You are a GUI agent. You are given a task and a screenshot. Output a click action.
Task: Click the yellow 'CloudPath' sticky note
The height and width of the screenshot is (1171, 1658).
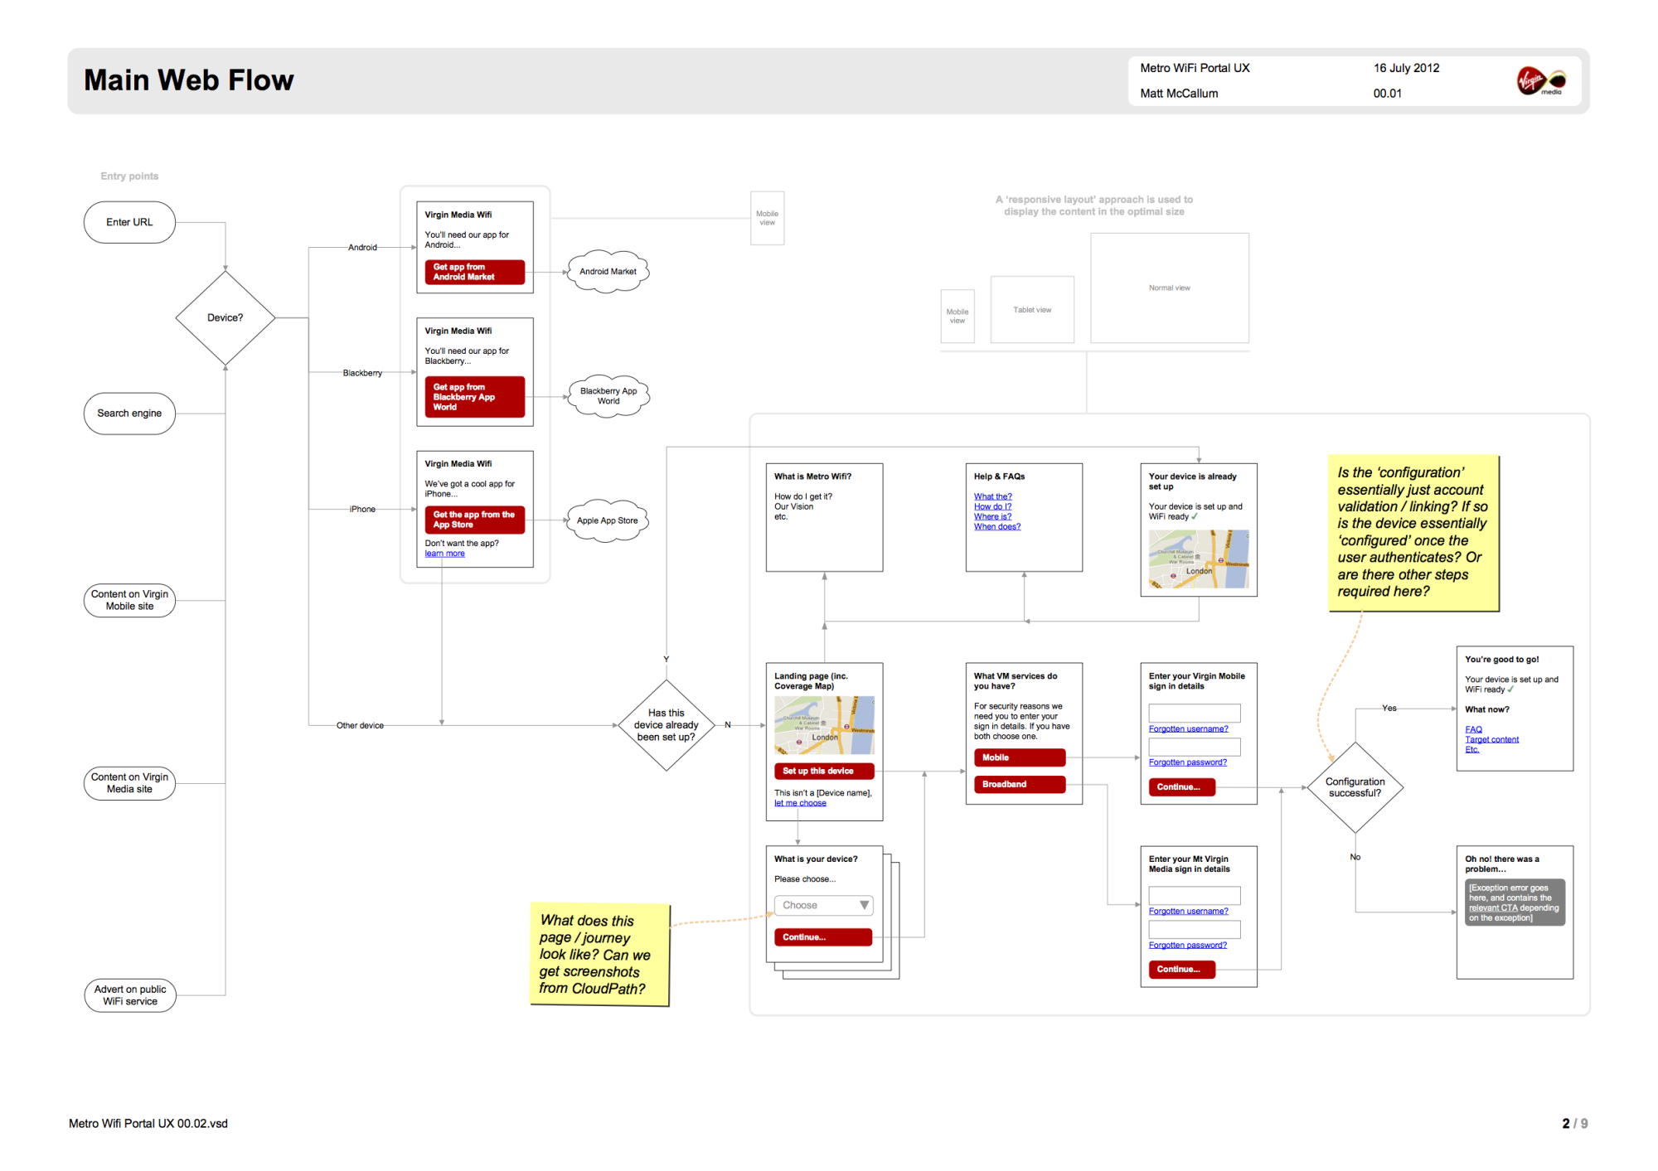pos(599,955)
